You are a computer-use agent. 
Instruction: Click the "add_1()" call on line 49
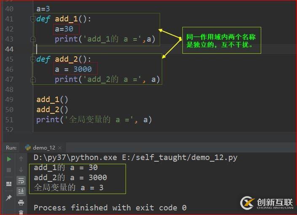point(52,100)
